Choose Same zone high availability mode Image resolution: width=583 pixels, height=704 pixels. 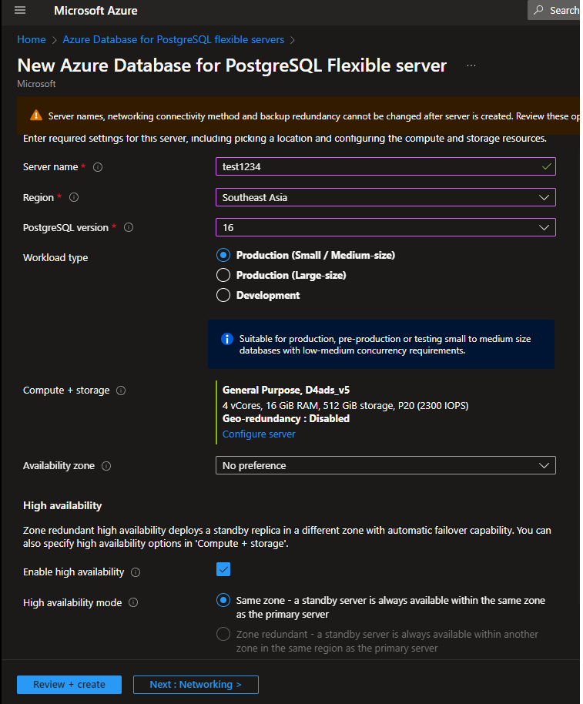click(223, 600)
